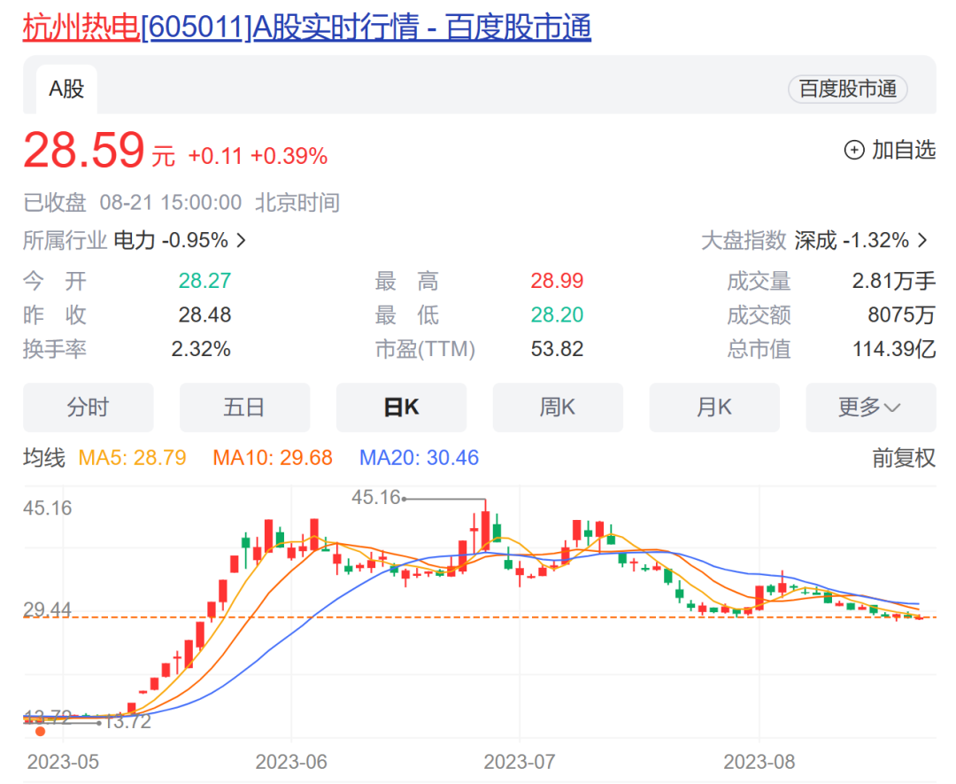Image resolution: width=956 pixels, height=784 pixels.
Task: Click the 2023-08 date axis label
Action: click(x=759, y=762)
